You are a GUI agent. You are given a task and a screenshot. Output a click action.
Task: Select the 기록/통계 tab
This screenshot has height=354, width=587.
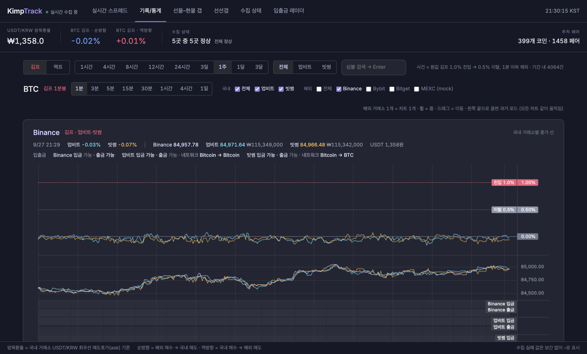click(150, 11)
